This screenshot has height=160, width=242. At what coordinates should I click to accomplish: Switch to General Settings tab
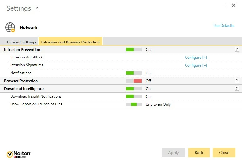coord(21,42)
